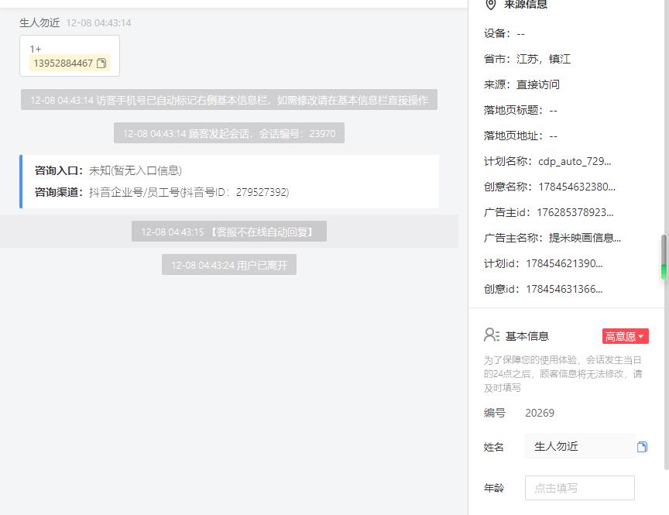Click the 姓名 input containing 生人勿近
This screenshot has height=515, width=669.
tap(580, 446)
